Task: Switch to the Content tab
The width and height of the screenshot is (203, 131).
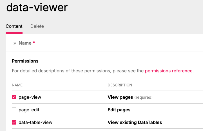Action: (14, 26)
